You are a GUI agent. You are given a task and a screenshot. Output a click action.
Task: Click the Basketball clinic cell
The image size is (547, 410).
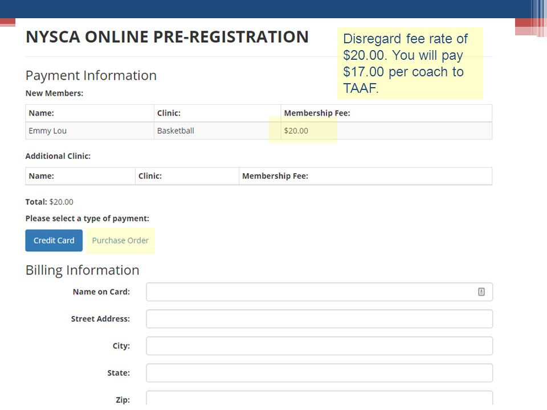coord(217,131)
